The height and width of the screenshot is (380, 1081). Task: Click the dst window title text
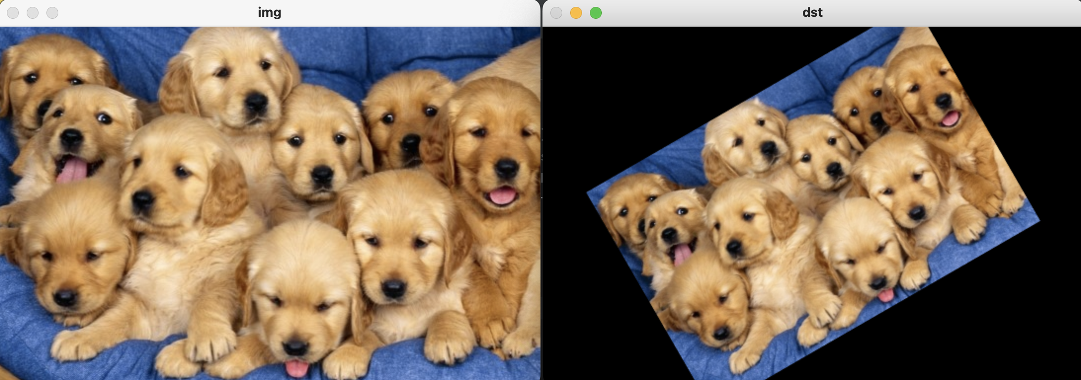[812, 12]
